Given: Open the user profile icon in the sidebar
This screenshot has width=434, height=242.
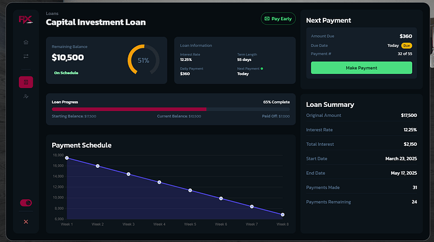Looking at the screenshot, I should [26, 96].
